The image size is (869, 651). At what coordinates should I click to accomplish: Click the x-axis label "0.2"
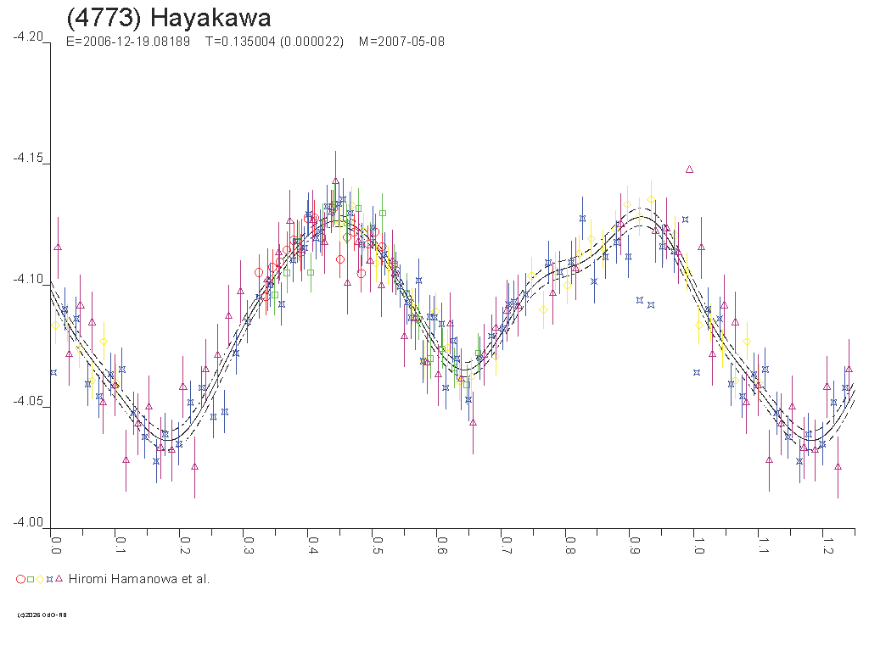(184, 545)
